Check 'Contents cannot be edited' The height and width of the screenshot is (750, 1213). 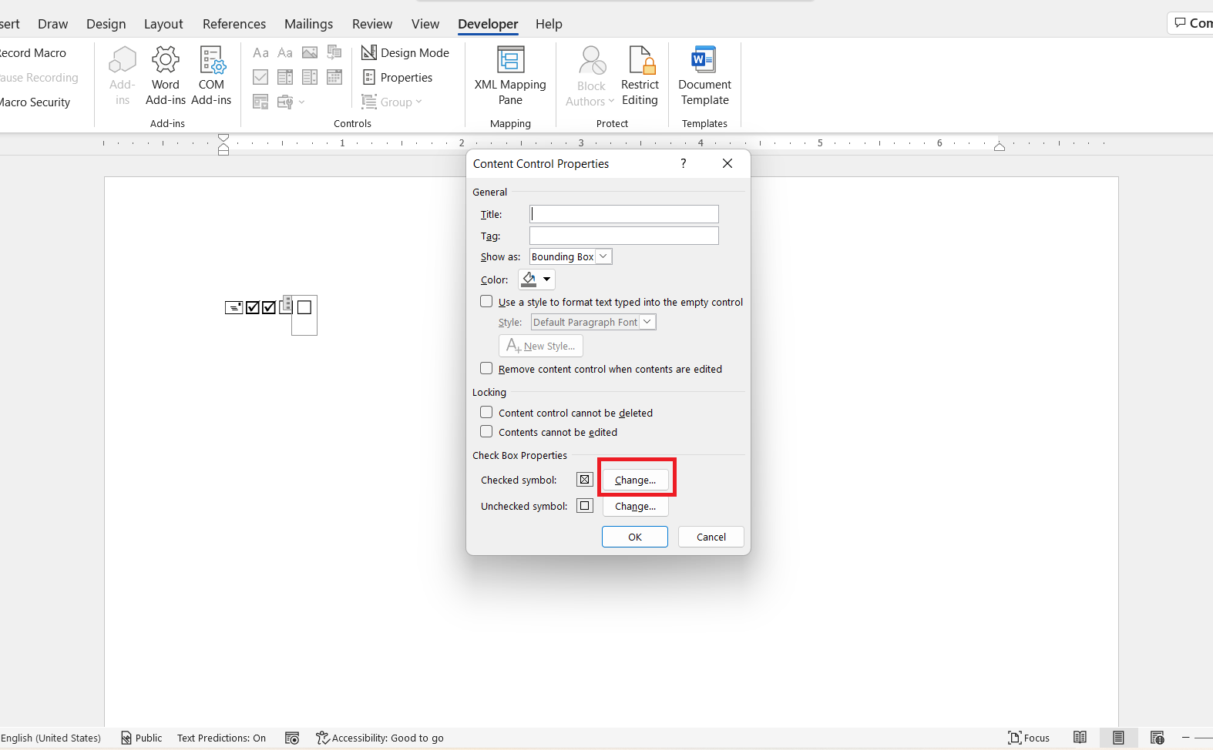click(486, 431)
